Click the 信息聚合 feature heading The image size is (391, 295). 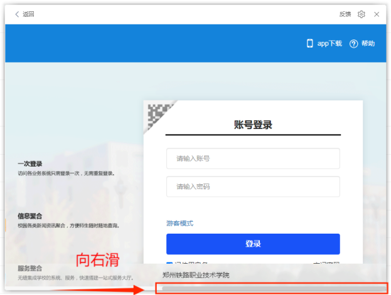tap(30, 215)
